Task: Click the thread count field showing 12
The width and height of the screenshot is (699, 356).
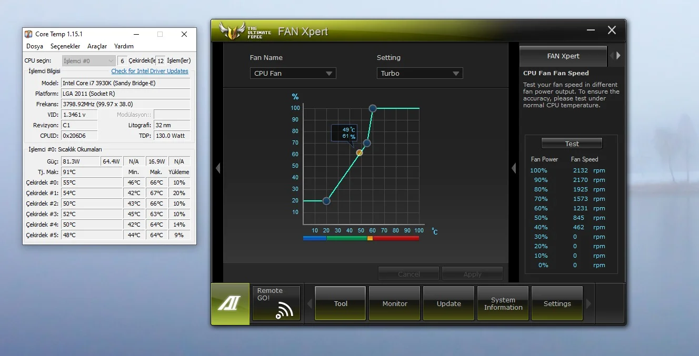Action: click(x=161, y=61)
